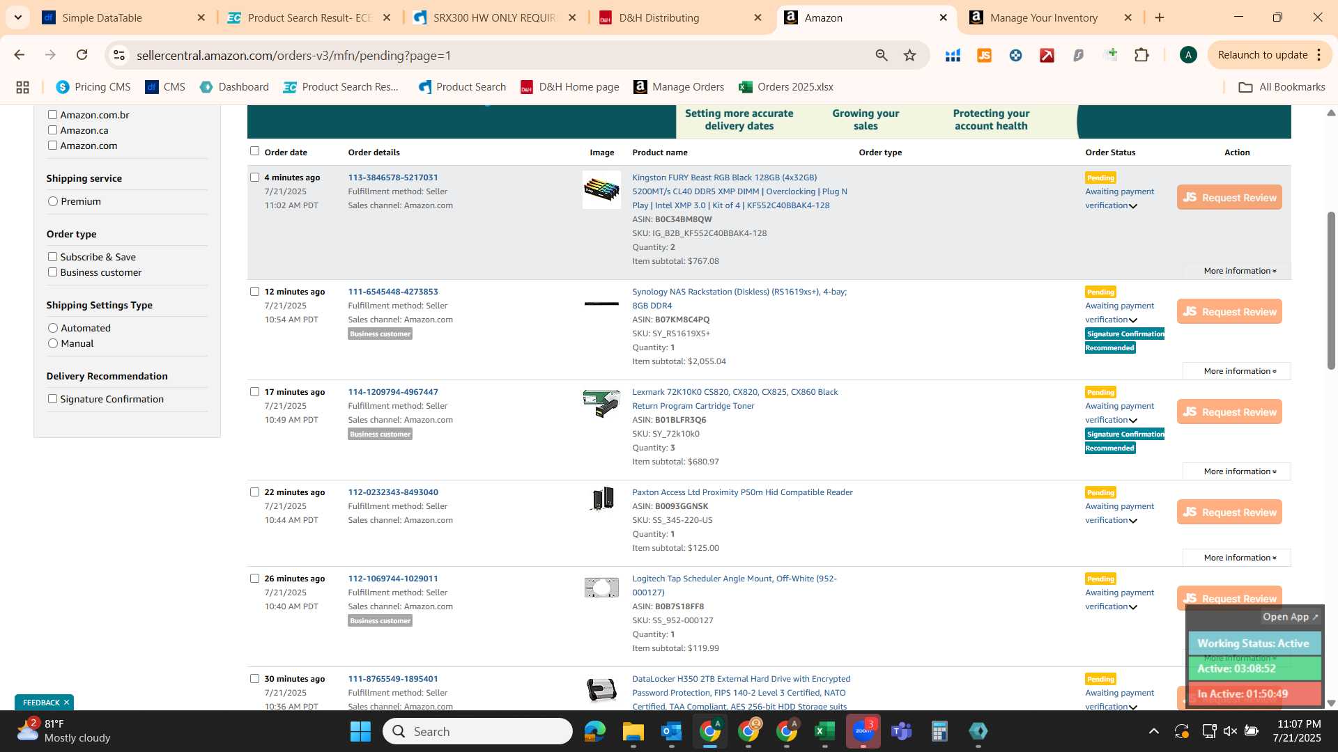Screen dimensions: 1338x752
Task: Select order 113-3846578-5217031 checkbox
Action: click(x=254, y=178)
